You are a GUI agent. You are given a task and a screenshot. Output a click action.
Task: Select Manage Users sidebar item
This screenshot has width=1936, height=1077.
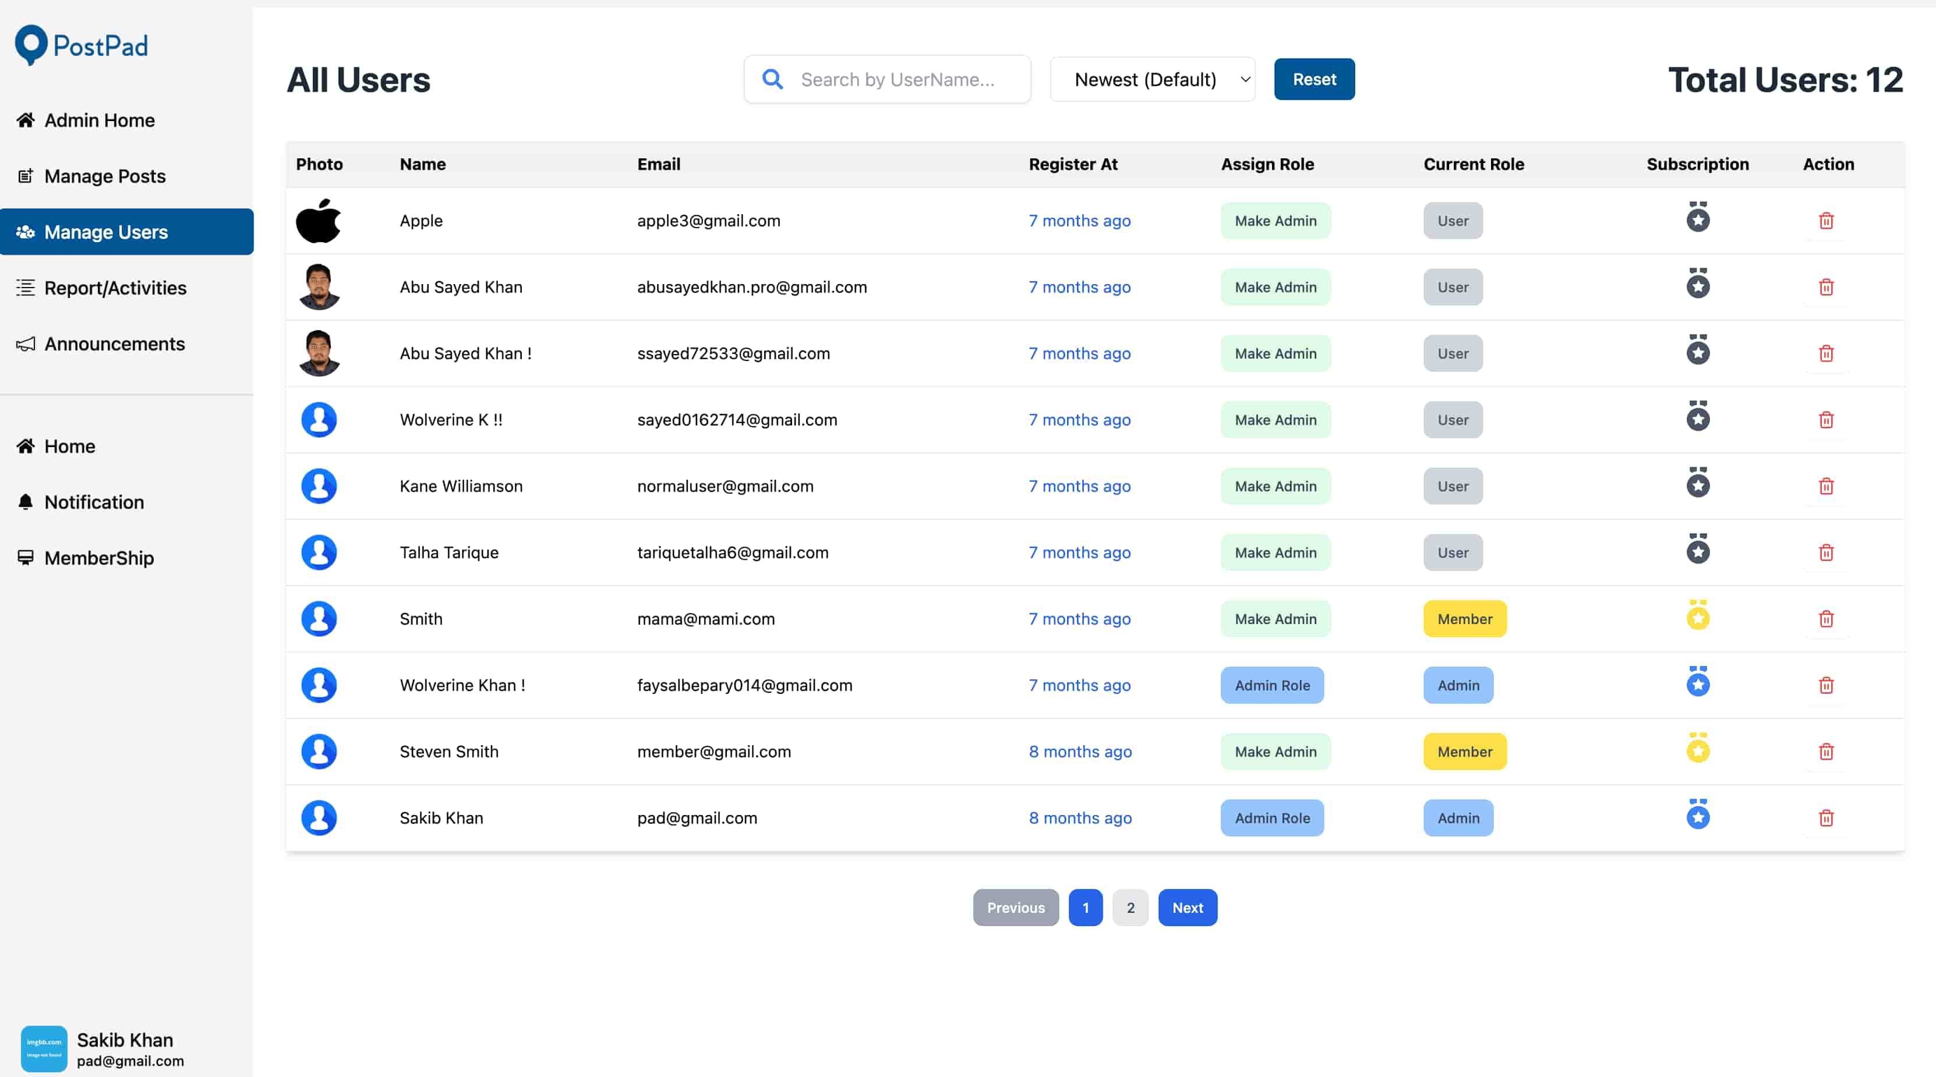126,231
